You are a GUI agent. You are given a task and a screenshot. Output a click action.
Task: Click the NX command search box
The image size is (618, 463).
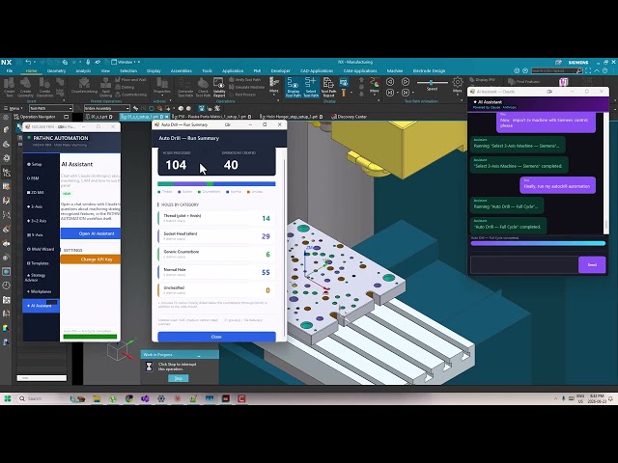point(556,70)
